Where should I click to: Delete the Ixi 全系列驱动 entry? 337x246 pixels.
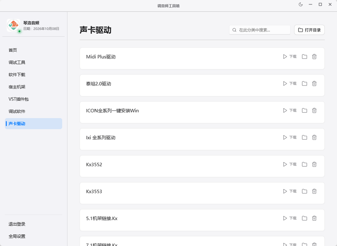pos(314,137)
